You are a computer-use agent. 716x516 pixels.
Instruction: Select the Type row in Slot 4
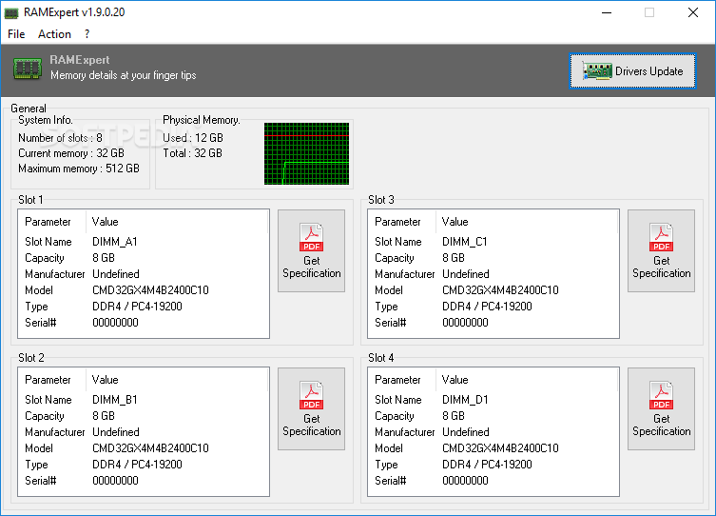pos(493,465)
